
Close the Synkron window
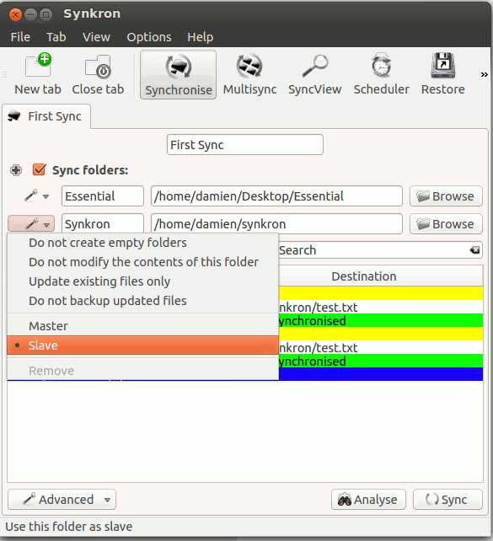15,14
